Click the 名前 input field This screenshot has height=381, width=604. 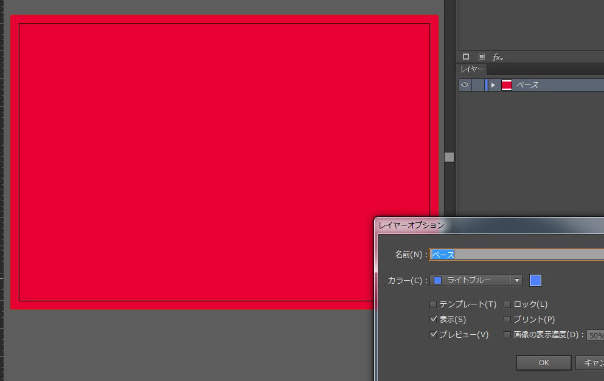click(516, 255)
